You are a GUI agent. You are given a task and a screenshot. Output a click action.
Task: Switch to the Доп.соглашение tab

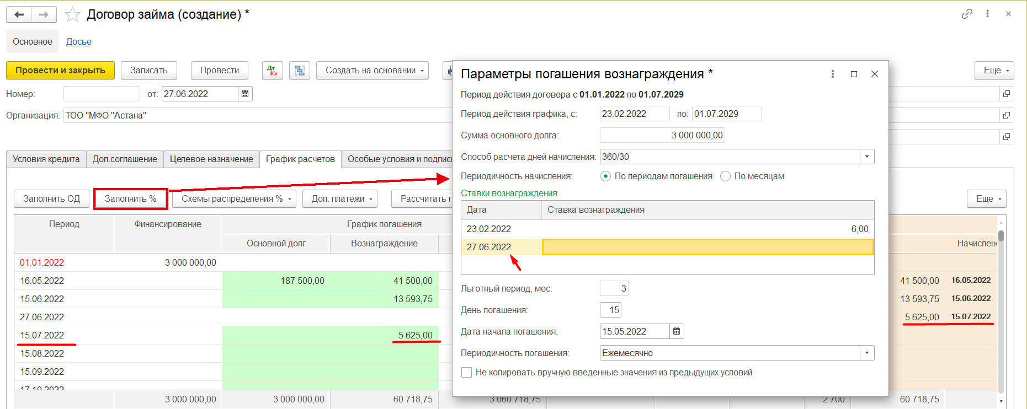tap(125, 159)
